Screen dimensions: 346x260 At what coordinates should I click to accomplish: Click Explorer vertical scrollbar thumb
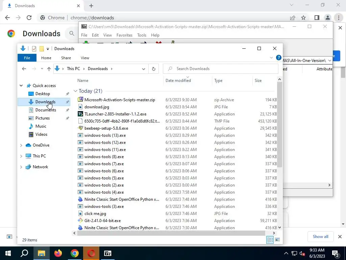(279, 125)
